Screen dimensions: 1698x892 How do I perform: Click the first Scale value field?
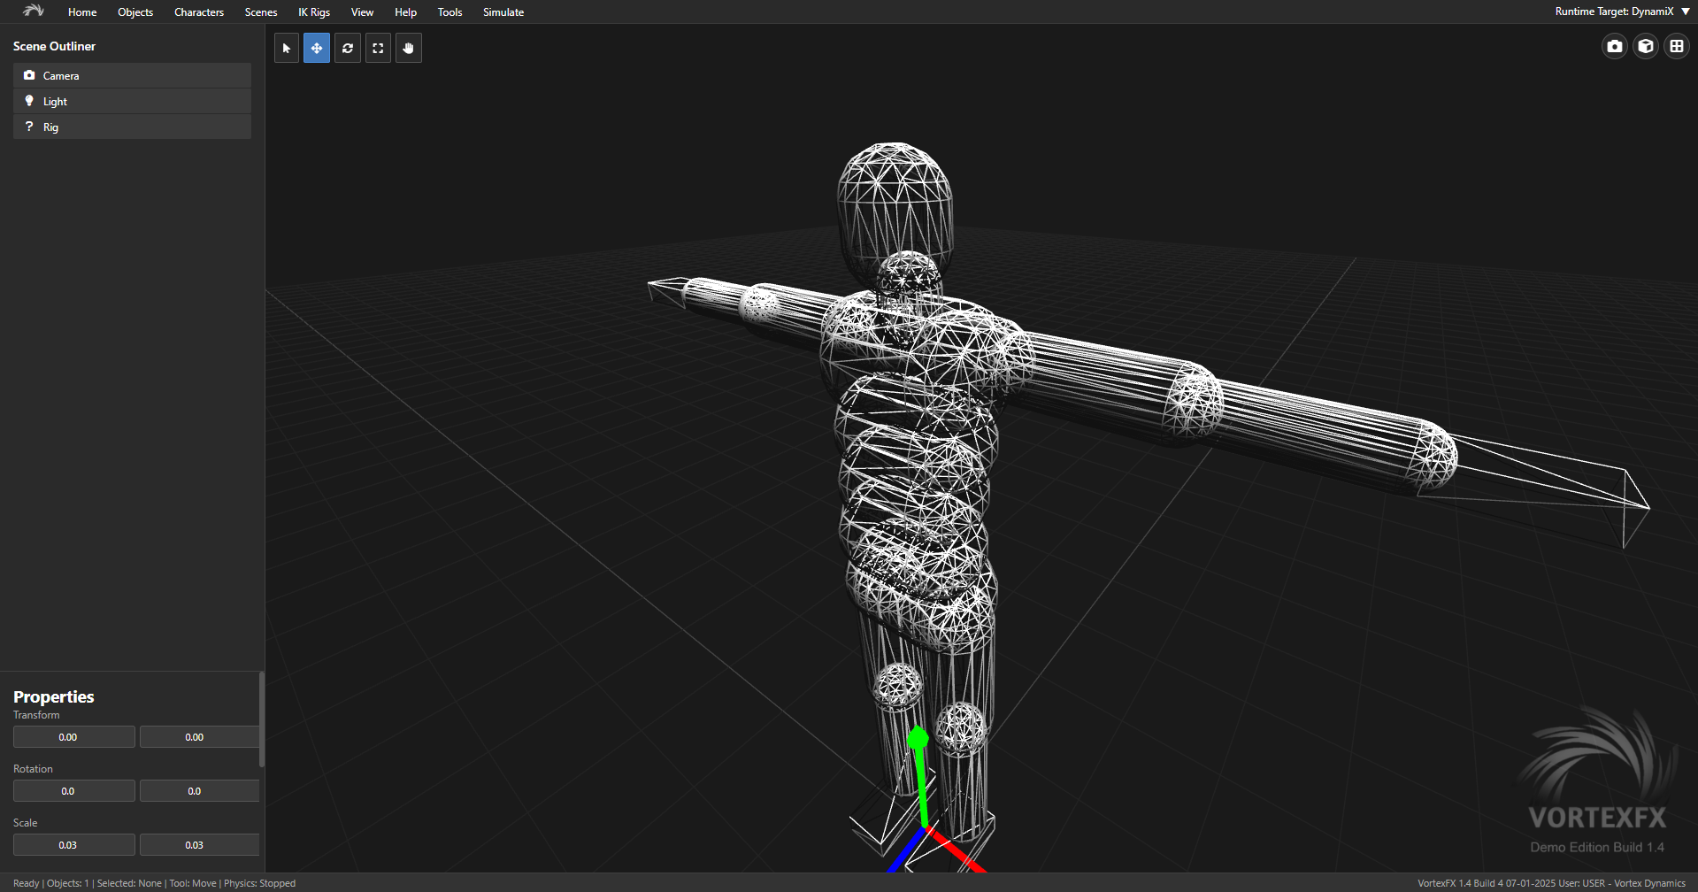(x=74, y=845)
